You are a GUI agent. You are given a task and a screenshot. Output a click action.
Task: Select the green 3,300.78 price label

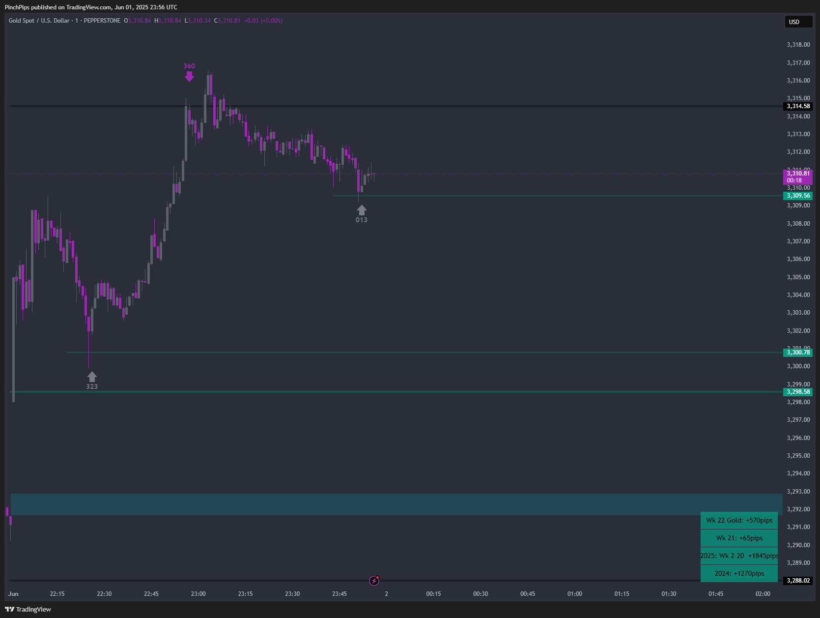coord(797,353)
